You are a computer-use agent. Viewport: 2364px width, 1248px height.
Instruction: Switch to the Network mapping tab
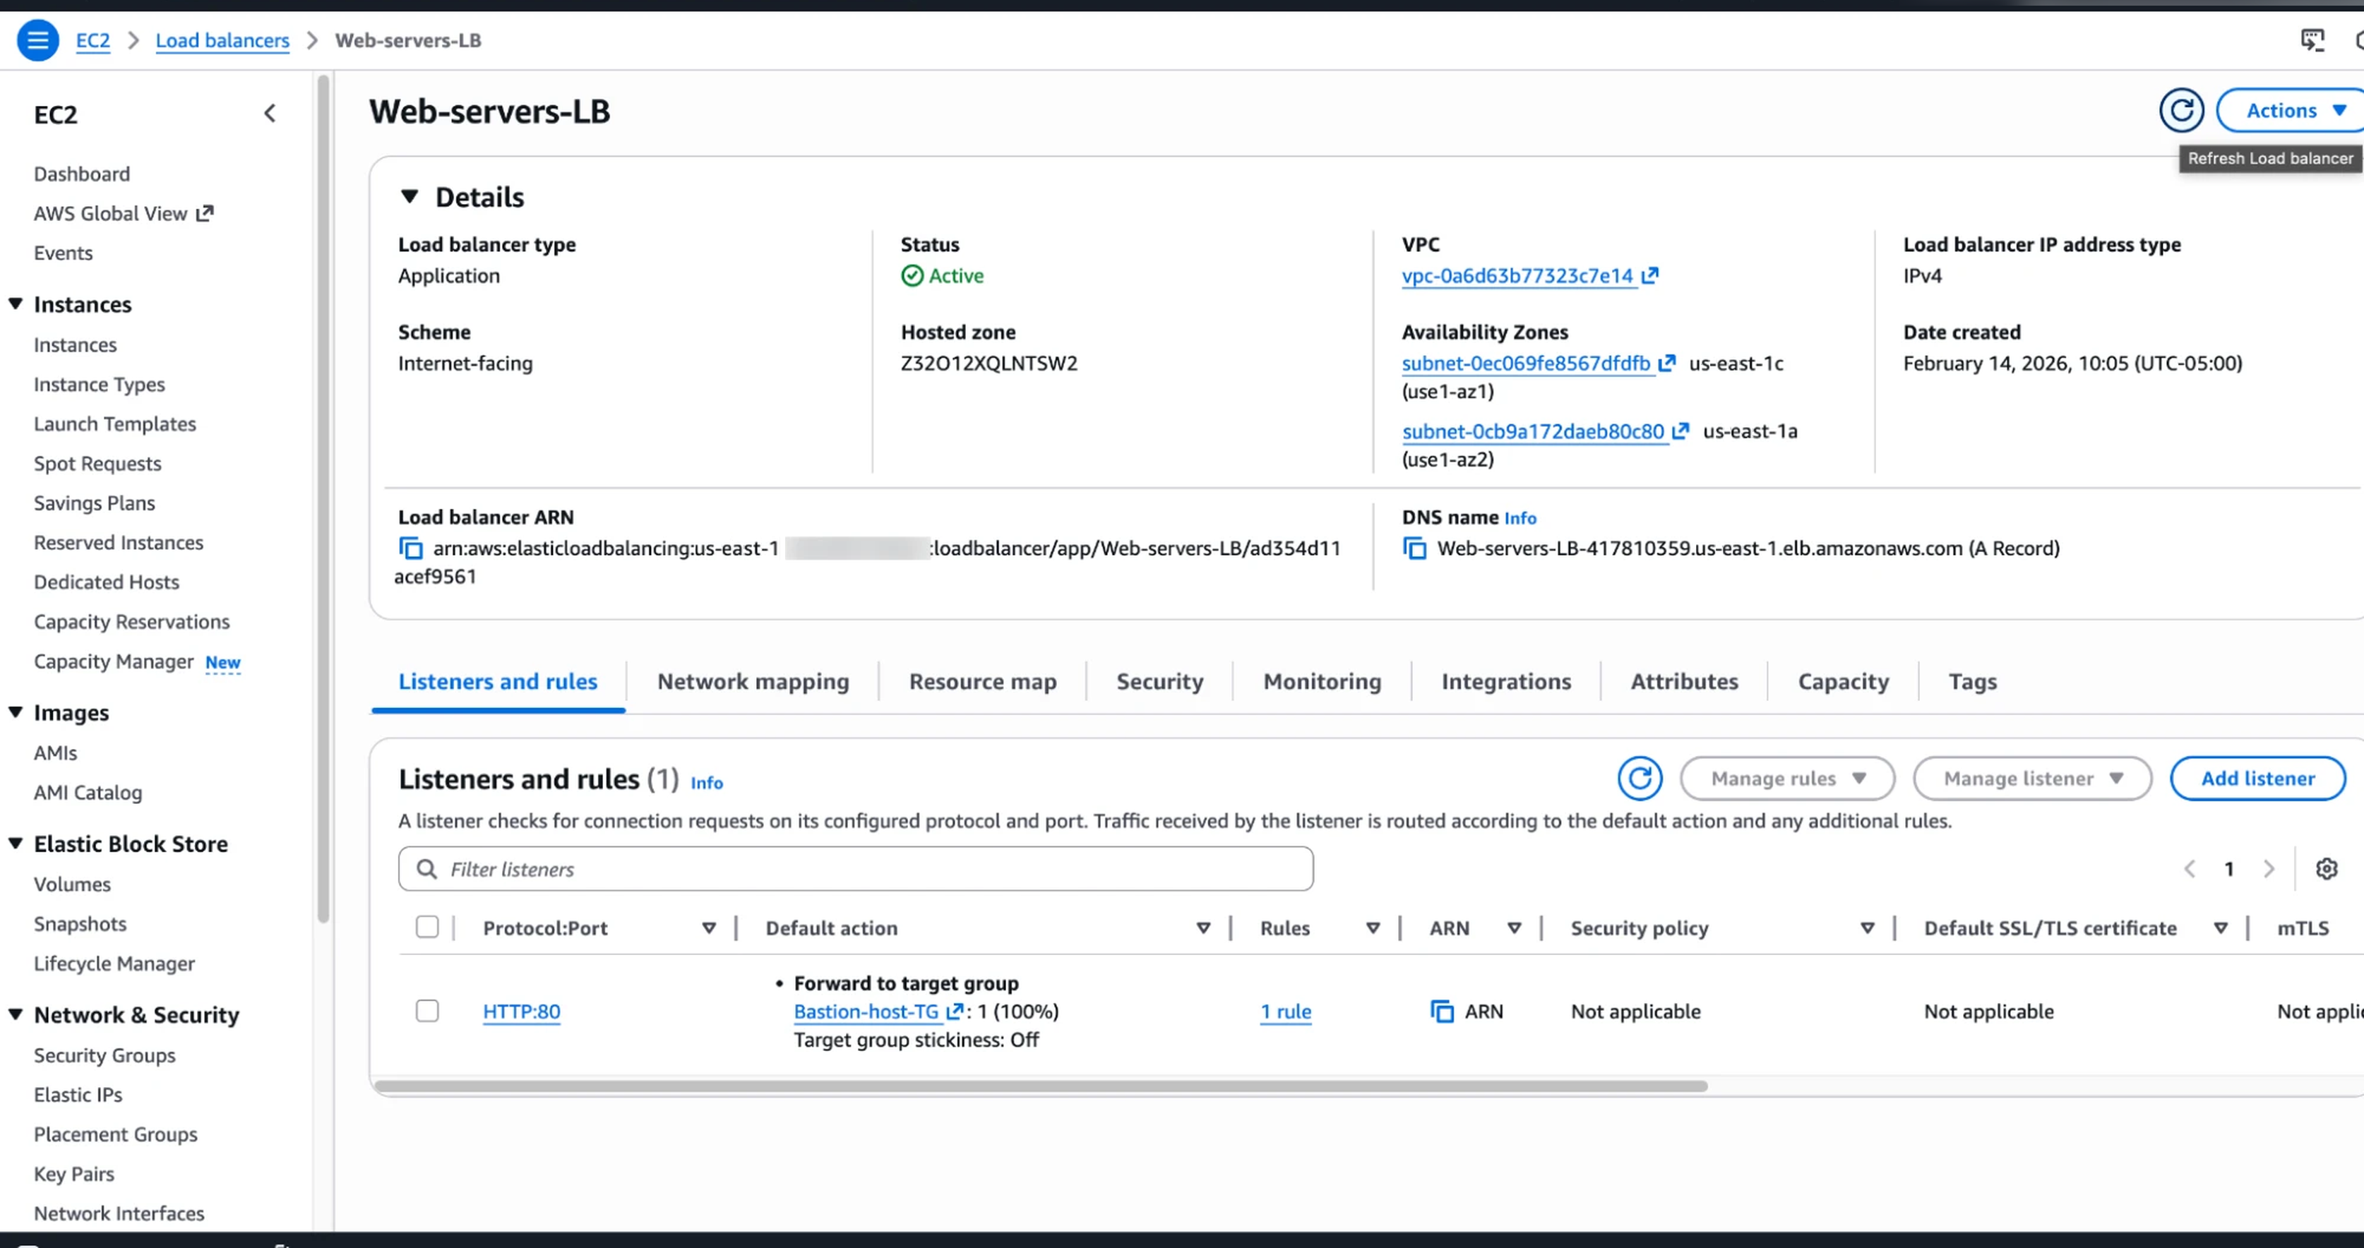(x=753, y=682)
